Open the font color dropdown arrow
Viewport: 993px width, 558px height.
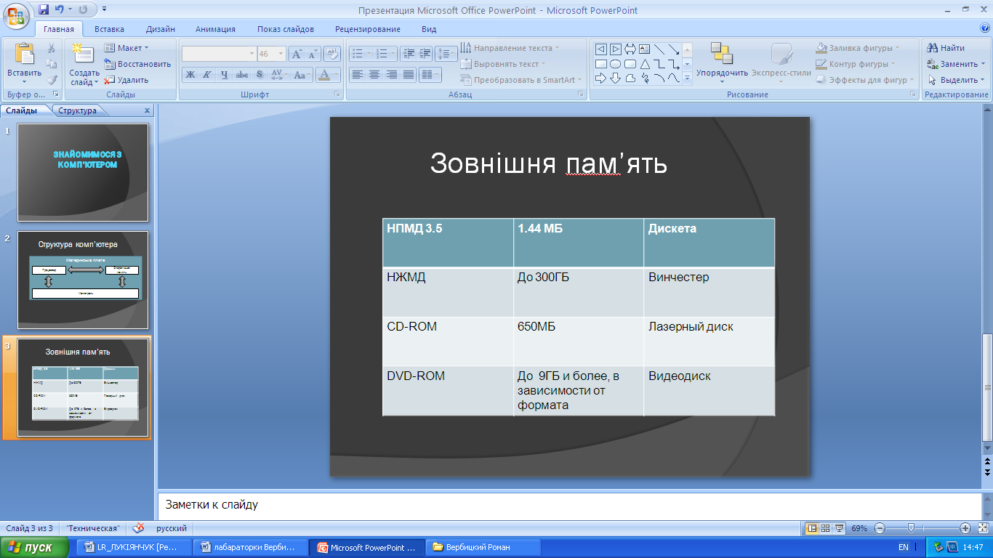click(337, 74)
